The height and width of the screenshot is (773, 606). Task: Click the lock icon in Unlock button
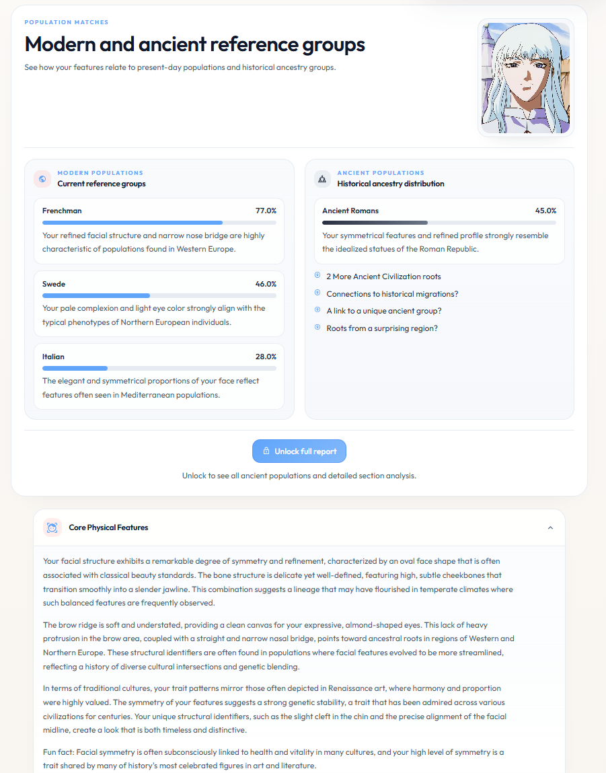tap(266, 451)
